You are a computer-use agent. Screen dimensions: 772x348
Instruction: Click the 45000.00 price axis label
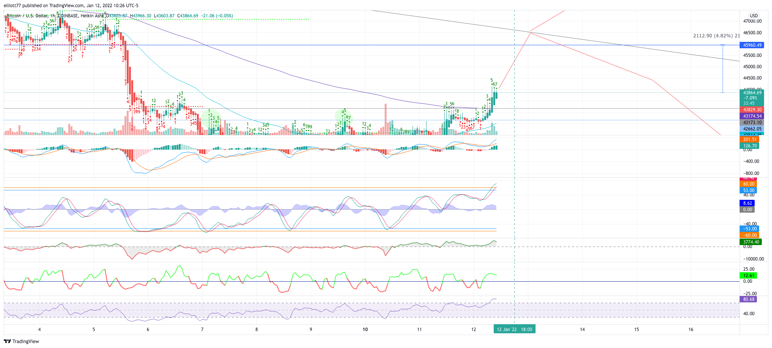tap(752, 67)
